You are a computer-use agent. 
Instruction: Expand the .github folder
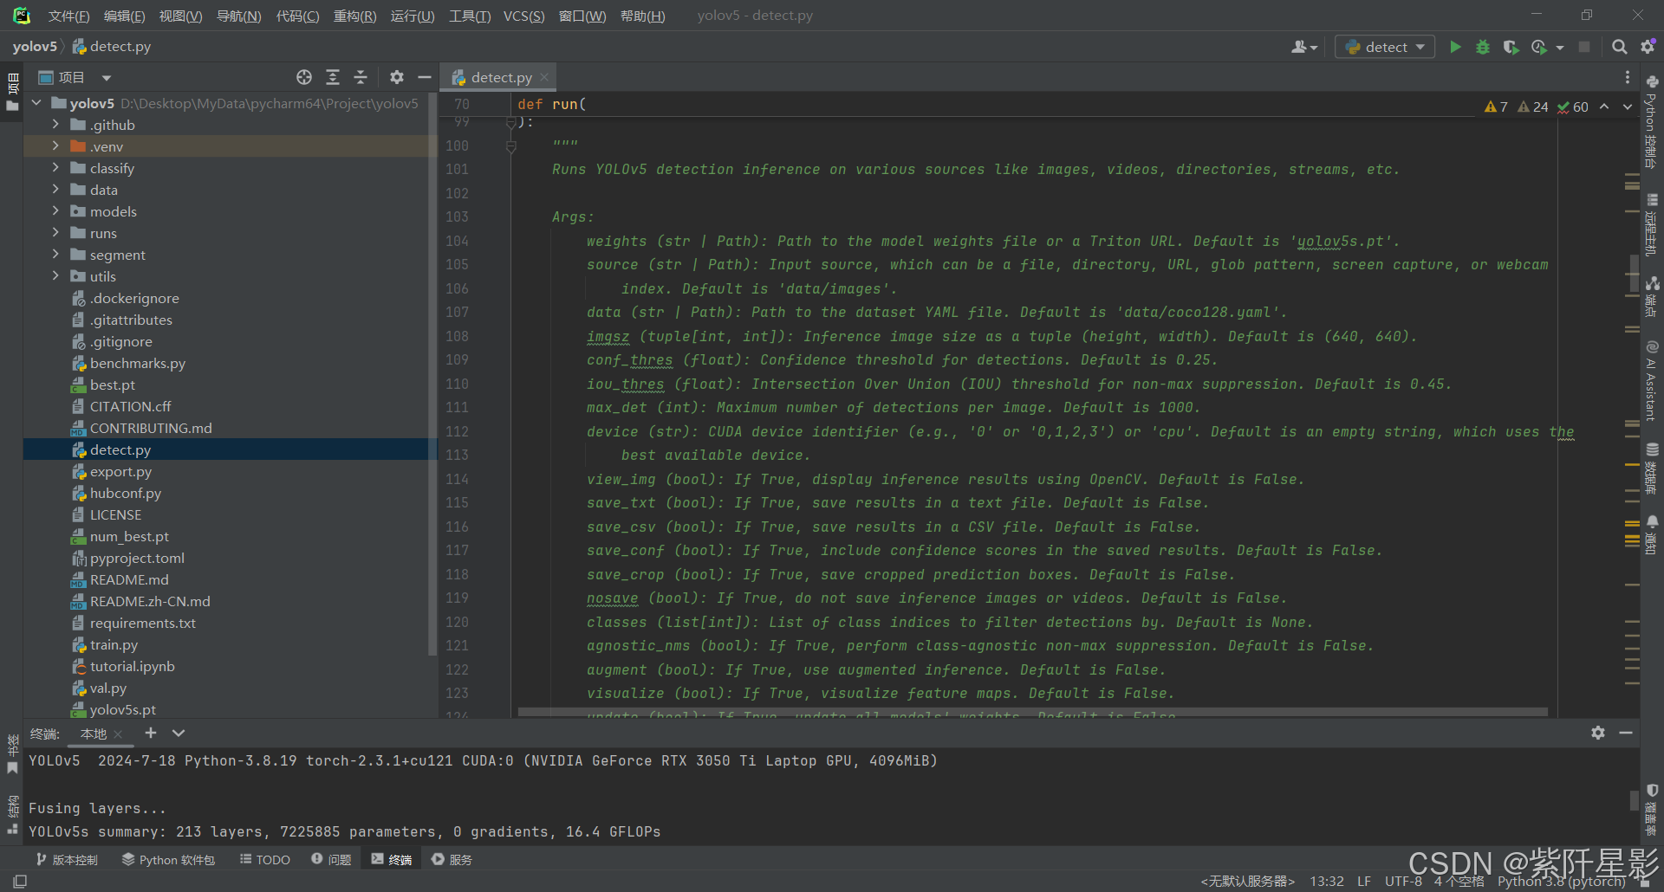[x=55, y=125]
